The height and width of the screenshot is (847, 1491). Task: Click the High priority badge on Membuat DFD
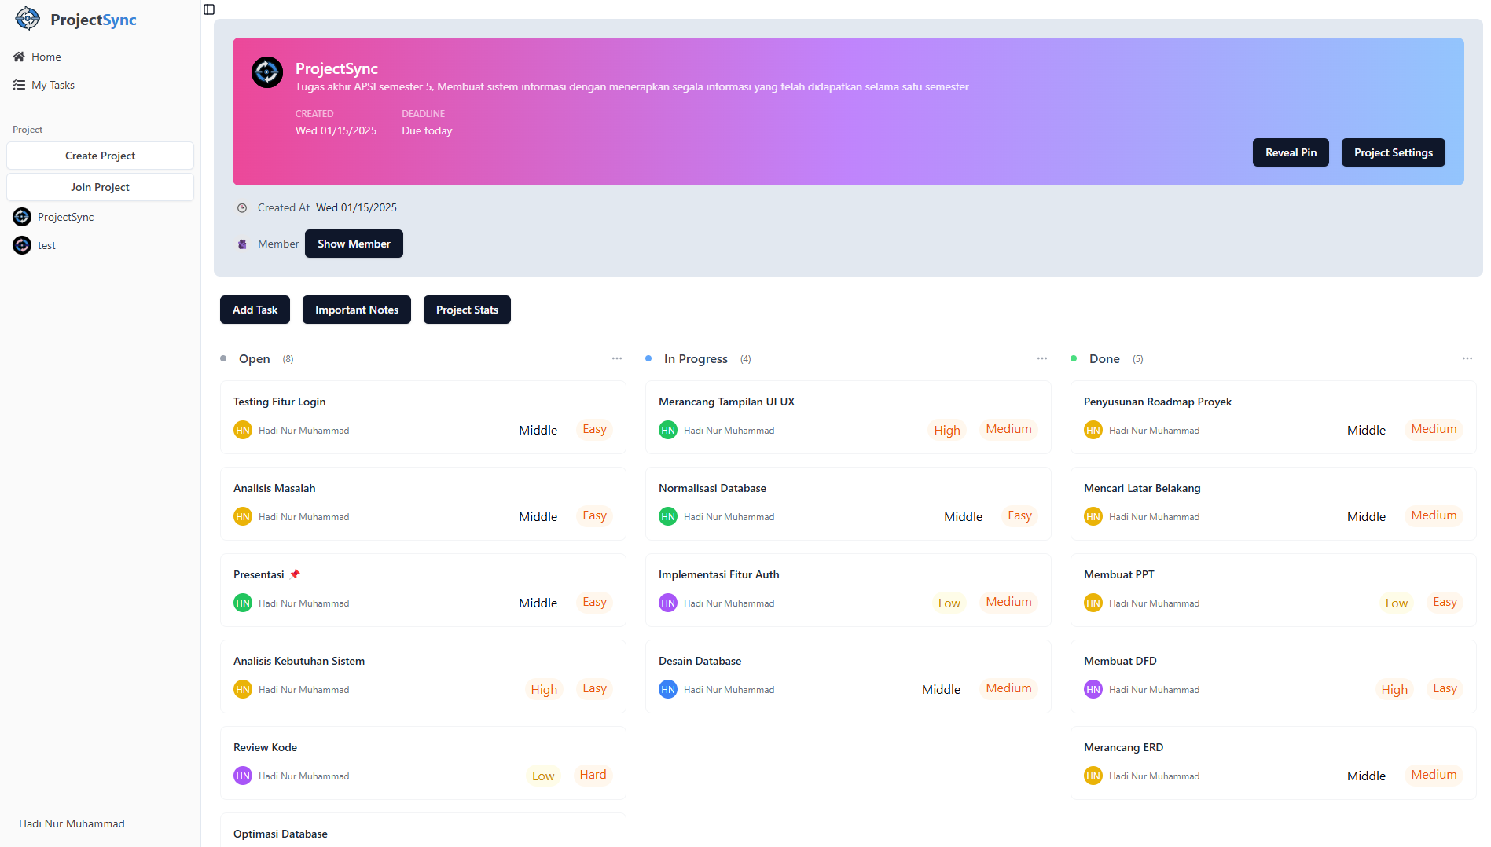click(1394, 689)
